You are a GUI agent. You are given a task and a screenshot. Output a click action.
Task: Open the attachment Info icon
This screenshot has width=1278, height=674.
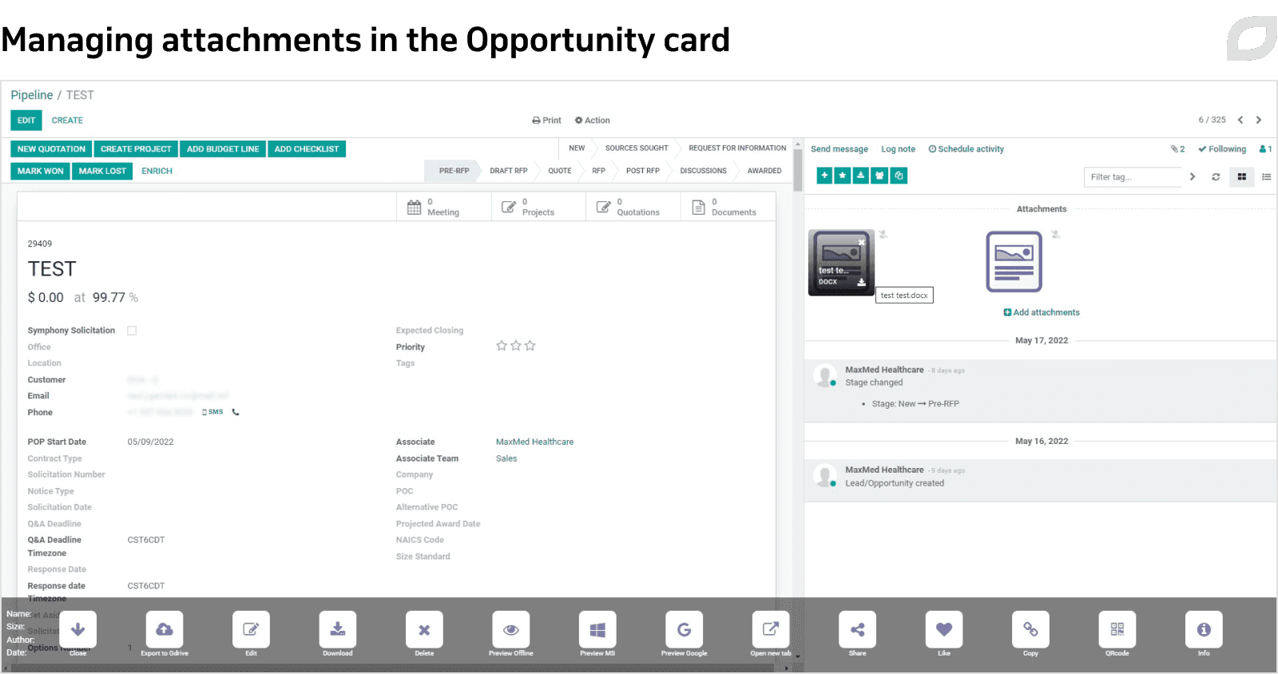(x=1204, y=629)
